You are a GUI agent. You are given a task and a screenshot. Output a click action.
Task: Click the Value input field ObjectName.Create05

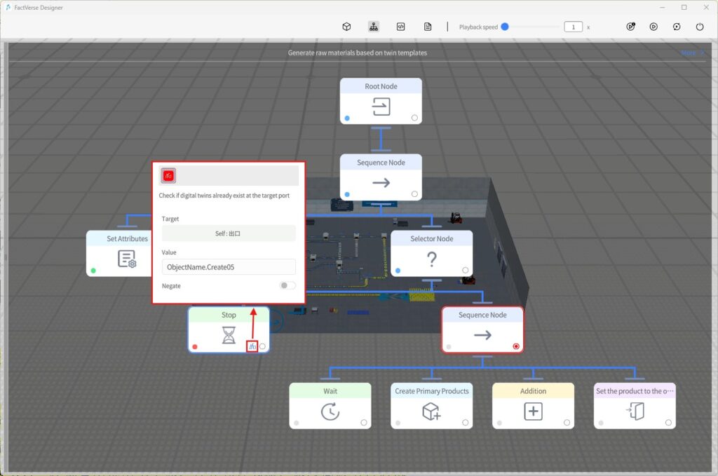(x=229, y=267)
